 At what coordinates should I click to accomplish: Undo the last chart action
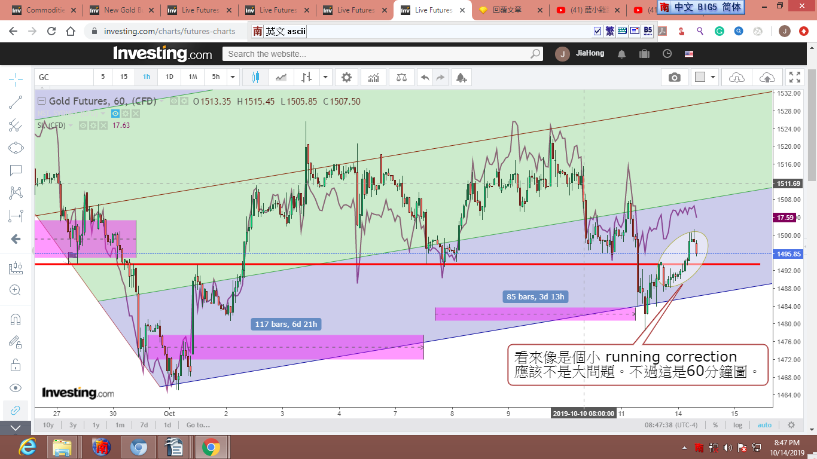425,77
